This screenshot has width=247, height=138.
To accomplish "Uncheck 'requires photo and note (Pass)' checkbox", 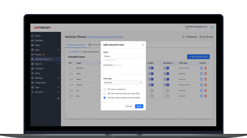I will tap(105, 98).
